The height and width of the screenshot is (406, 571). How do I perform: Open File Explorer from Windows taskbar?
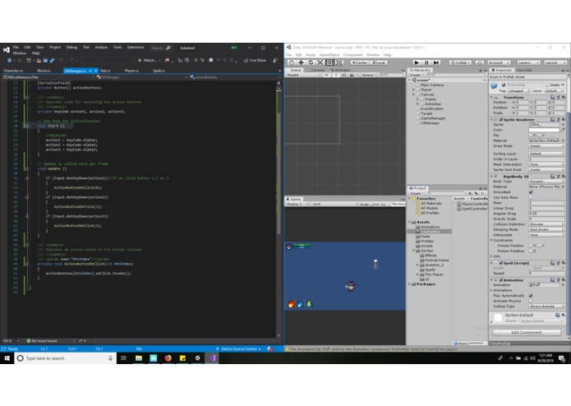coord(138,358)
